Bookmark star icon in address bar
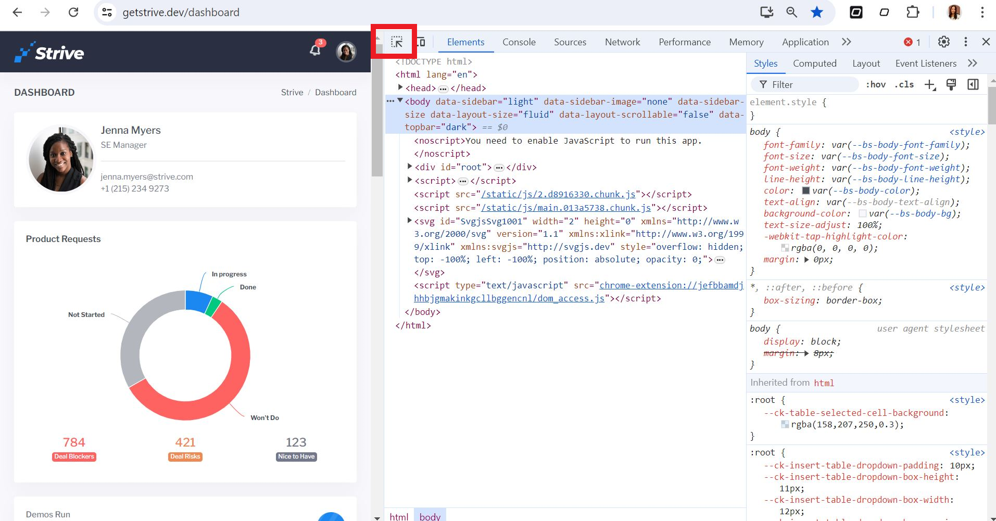 tap(816, 12)
